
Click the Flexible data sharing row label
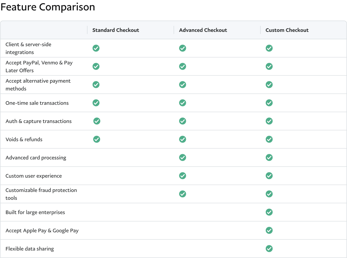(x=30, y=249)
